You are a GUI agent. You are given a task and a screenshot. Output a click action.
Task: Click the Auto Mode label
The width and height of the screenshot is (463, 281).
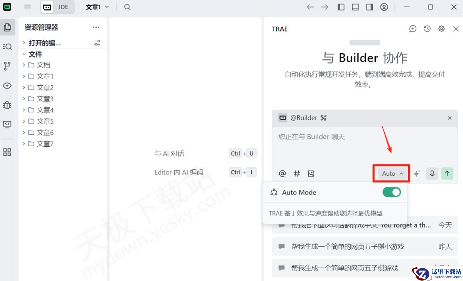point(299,192)
